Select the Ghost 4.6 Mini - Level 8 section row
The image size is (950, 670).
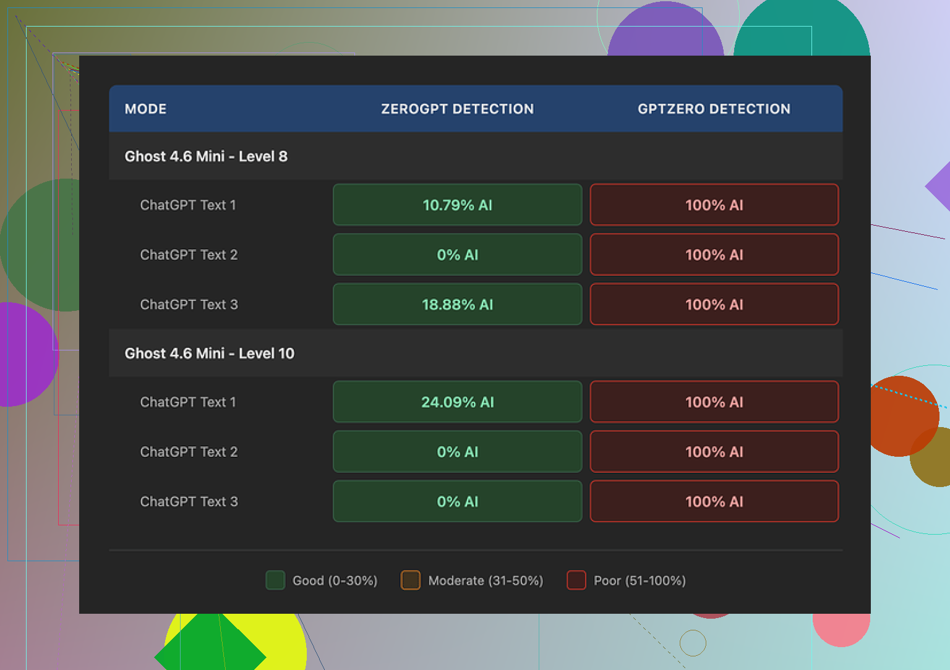point(206,156)
